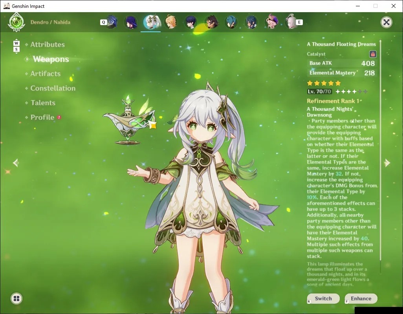The image size is (403, 314).
Task: Select the blonde Traveler character portrait
Action: 171,22
